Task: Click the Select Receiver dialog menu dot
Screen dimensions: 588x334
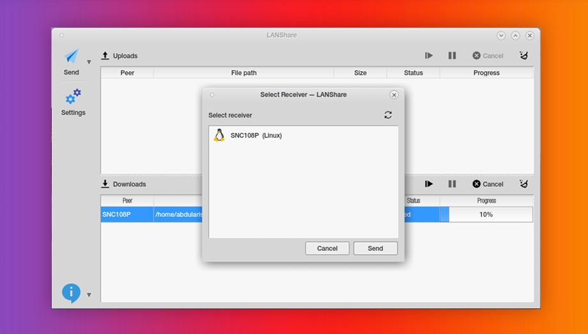Action: (x=212, y=95)
